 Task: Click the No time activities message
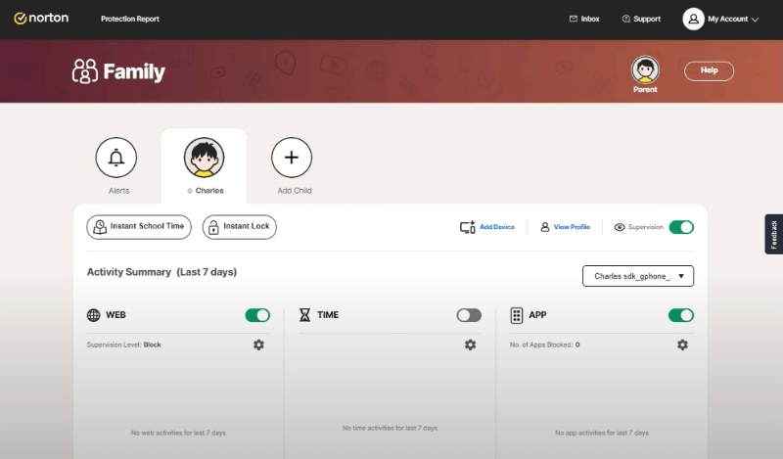pyautogui.click(x=390, y=428)
